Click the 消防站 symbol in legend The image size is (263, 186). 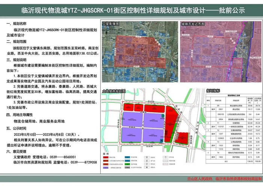pos(147,167)
